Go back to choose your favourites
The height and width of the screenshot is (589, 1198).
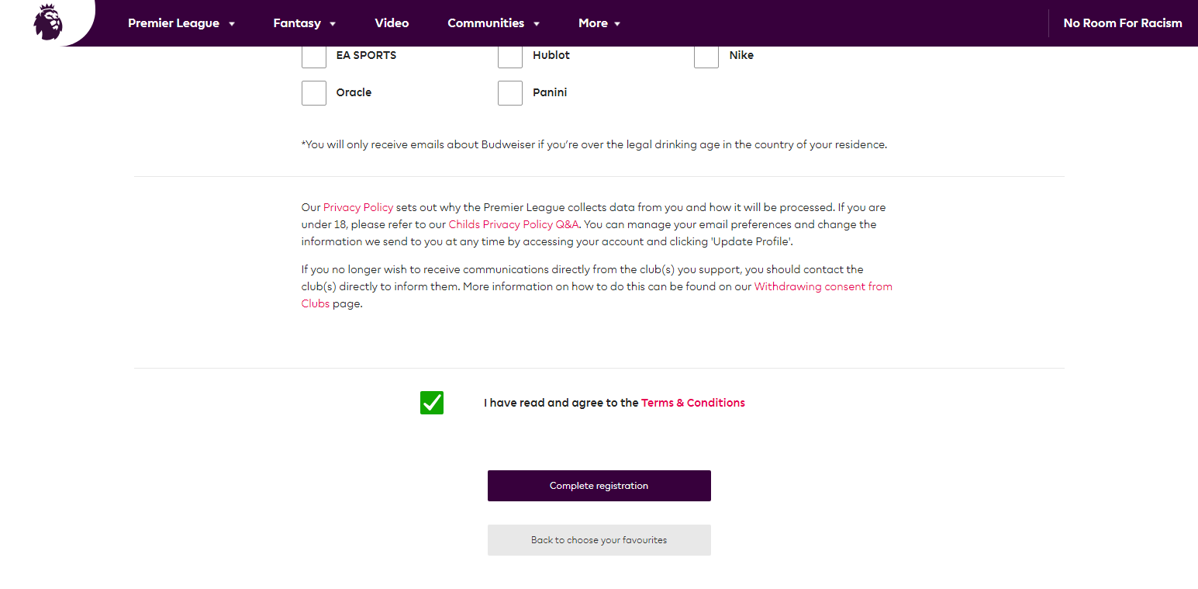[x=599, y=540]
